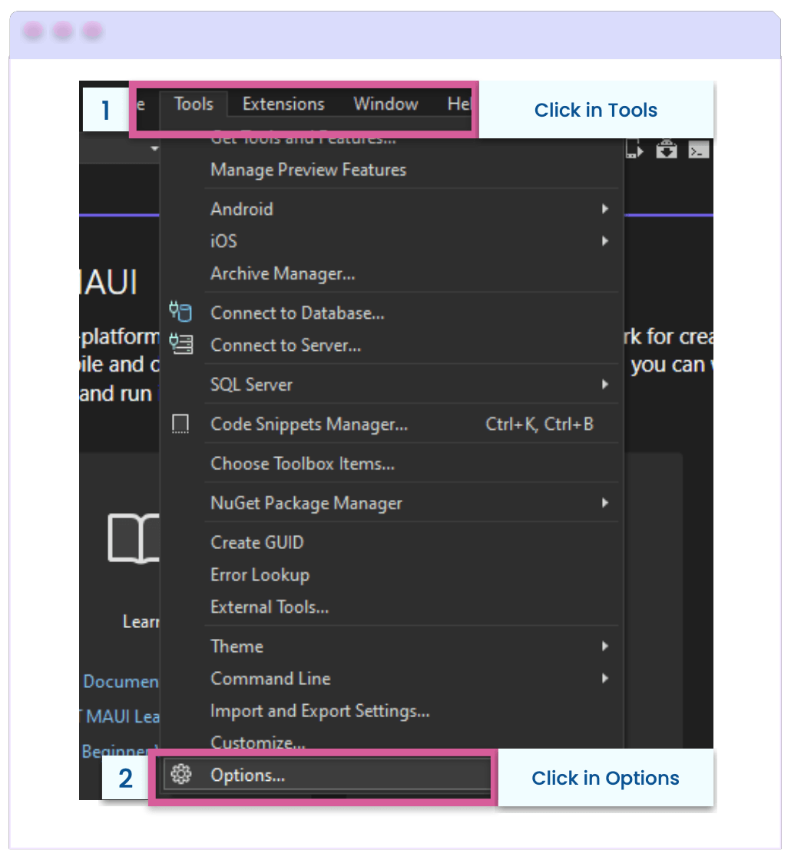Click the toolbar terminal icon

699,150
